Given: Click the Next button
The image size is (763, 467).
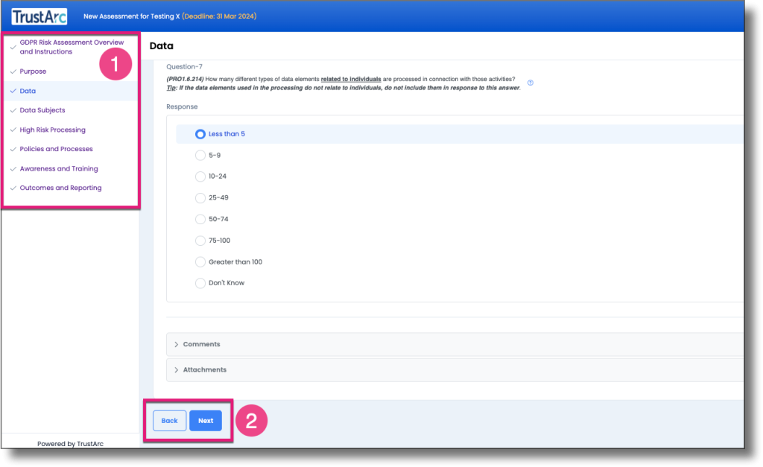Looking at the screenshot, I should point(206,421).
